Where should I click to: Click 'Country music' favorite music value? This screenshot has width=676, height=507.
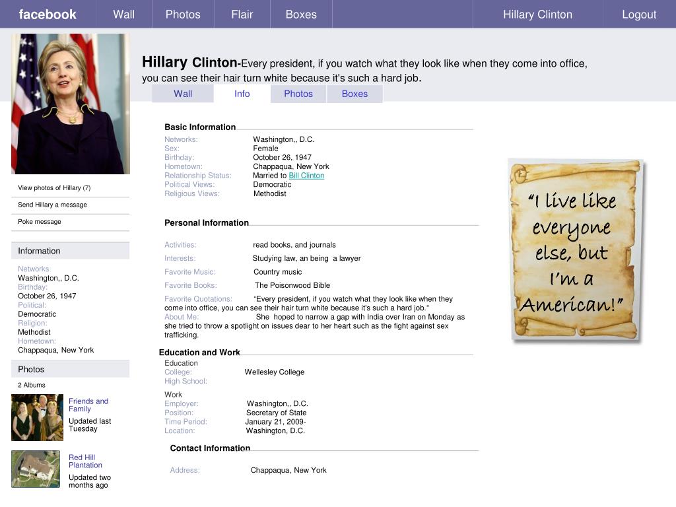(278, 272)
